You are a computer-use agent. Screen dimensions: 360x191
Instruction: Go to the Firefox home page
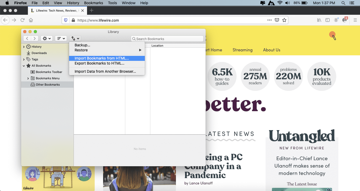click(x=31, y=20)
